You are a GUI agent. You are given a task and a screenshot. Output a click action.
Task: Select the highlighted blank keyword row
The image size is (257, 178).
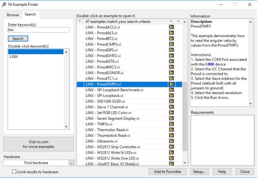click(x=36, y=51)
